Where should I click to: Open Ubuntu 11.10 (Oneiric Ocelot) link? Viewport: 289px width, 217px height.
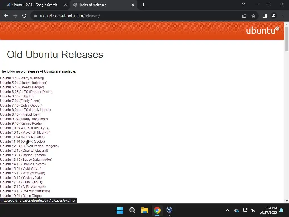click(23, 142)
